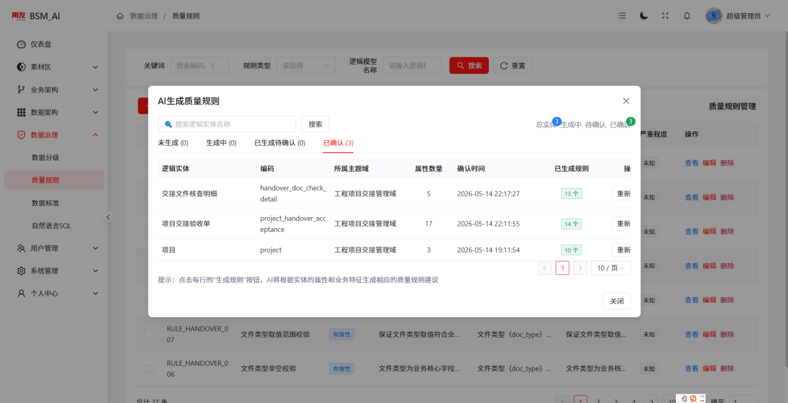This screenshot has width=788, height=403.
Task: Check the RULE_HANDOVER_006 row checkbox
Action: click(x=149, y=368)
